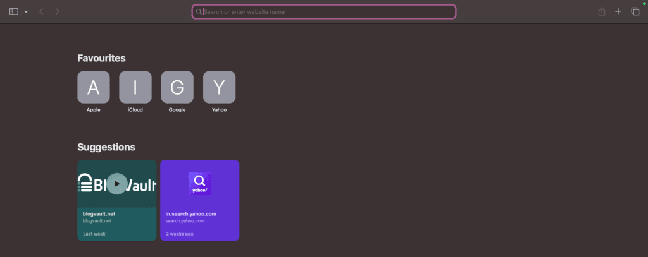This screenshot has width=648, height=257.
Task: Click the Yahoo label under Favourites
Action: tap(219, 110)
